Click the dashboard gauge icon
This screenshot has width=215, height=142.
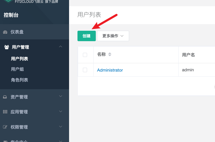point(5,32)
